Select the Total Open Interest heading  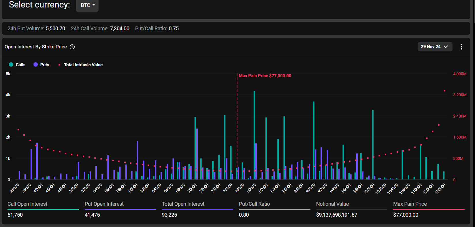click(x=183, y=204)
